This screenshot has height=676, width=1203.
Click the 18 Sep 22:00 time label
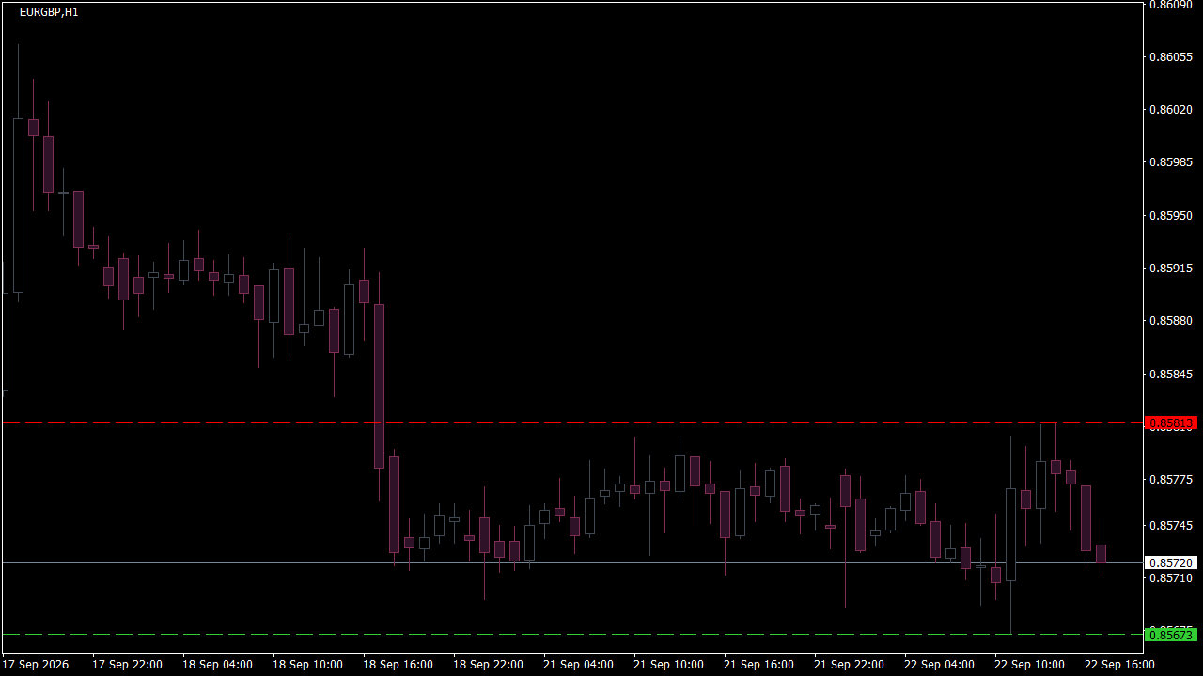pyautogui.click(x=488, y=665)
